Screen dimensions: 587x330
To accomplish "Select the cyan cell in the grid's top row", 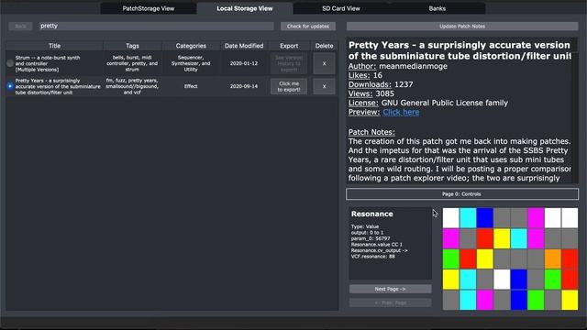I will pos(468,218).
